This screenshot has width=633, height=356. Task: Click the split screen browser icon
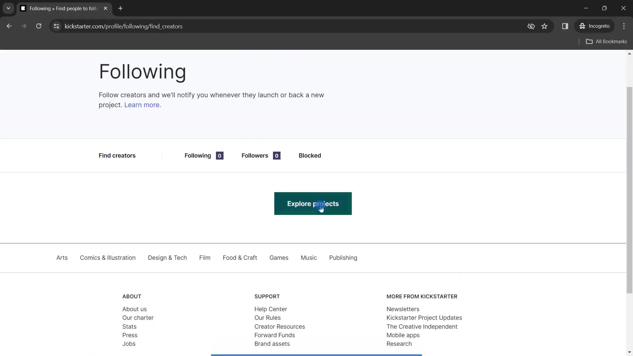coord(565,26)
